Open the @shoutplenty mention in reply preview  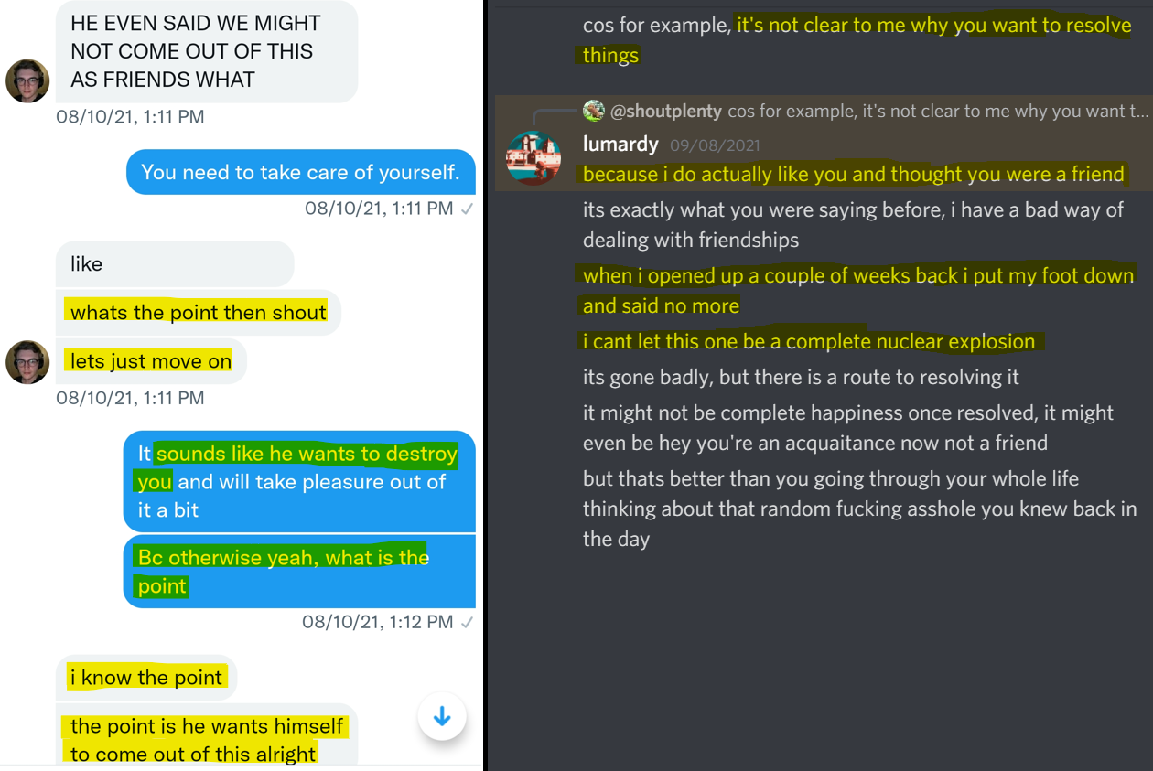pos(666,112)
